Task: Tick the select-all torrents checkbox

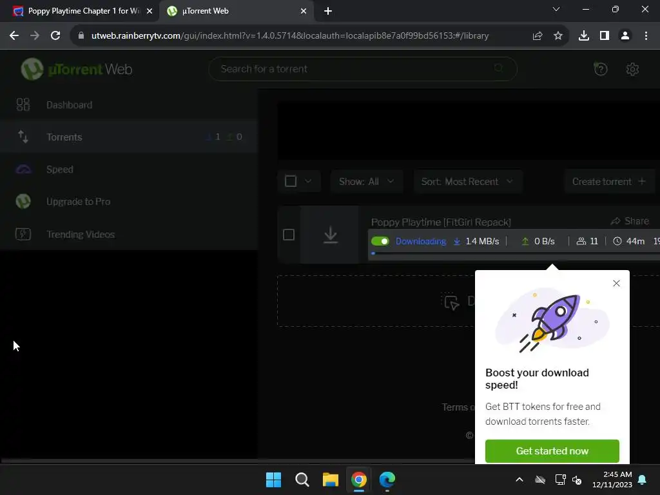Action: tap(291, 181)
